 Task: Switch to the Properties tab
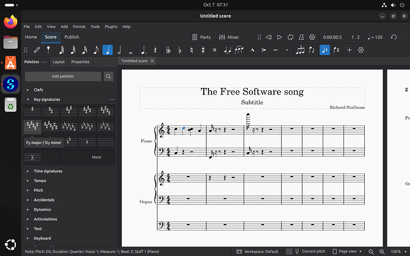coord(80,62)
